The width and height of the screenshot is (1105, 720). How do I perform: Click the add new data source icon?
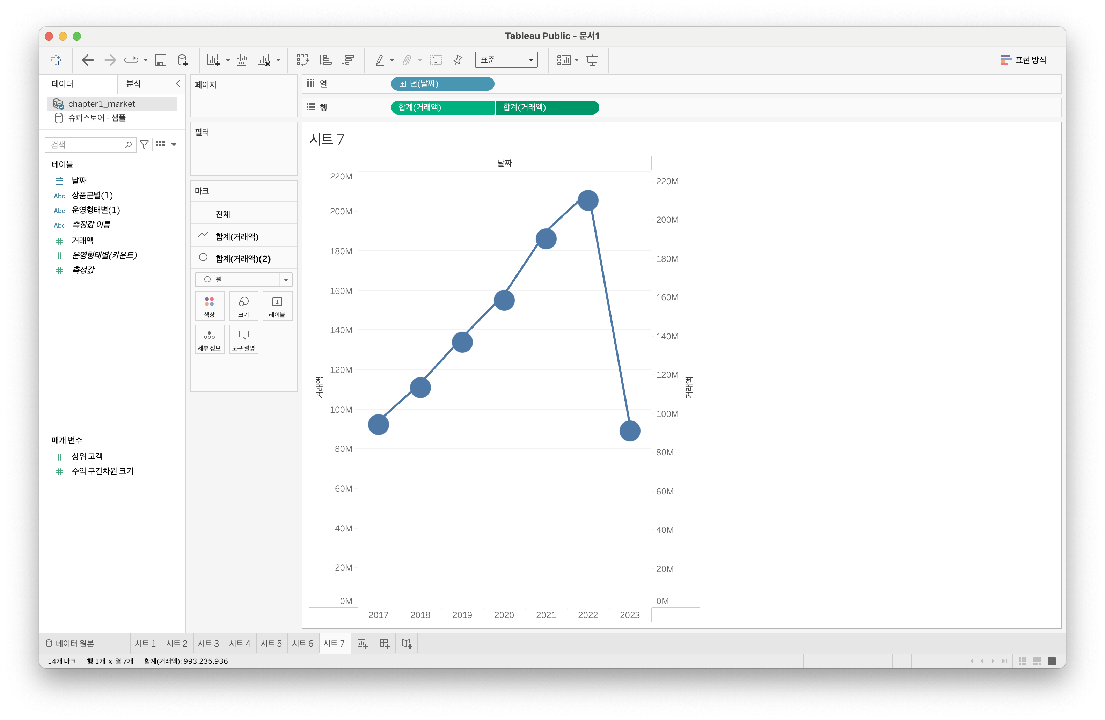(x=182, y=60)
